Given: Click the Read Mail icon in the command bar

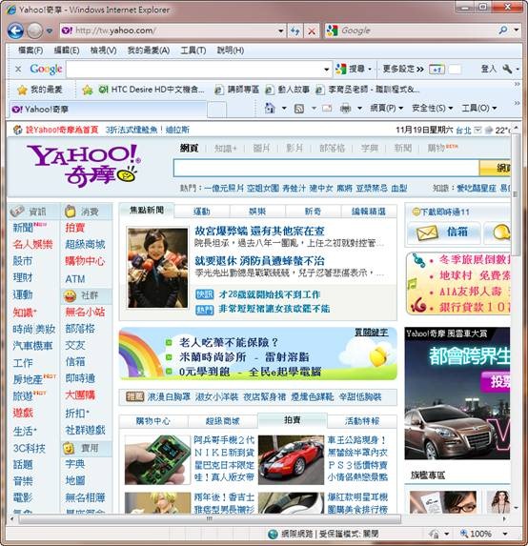Looking at the screenshot, I should tap(327, 109).
